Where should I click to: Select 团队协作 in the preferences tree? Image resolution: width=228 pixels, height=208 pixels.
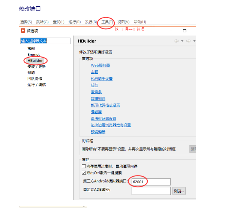(x=35, y=79)
